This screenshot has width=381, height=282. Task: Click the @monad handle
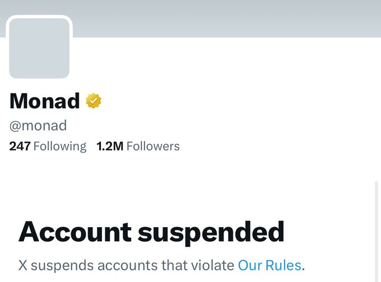pyautogui.click(x=38, y=125)
